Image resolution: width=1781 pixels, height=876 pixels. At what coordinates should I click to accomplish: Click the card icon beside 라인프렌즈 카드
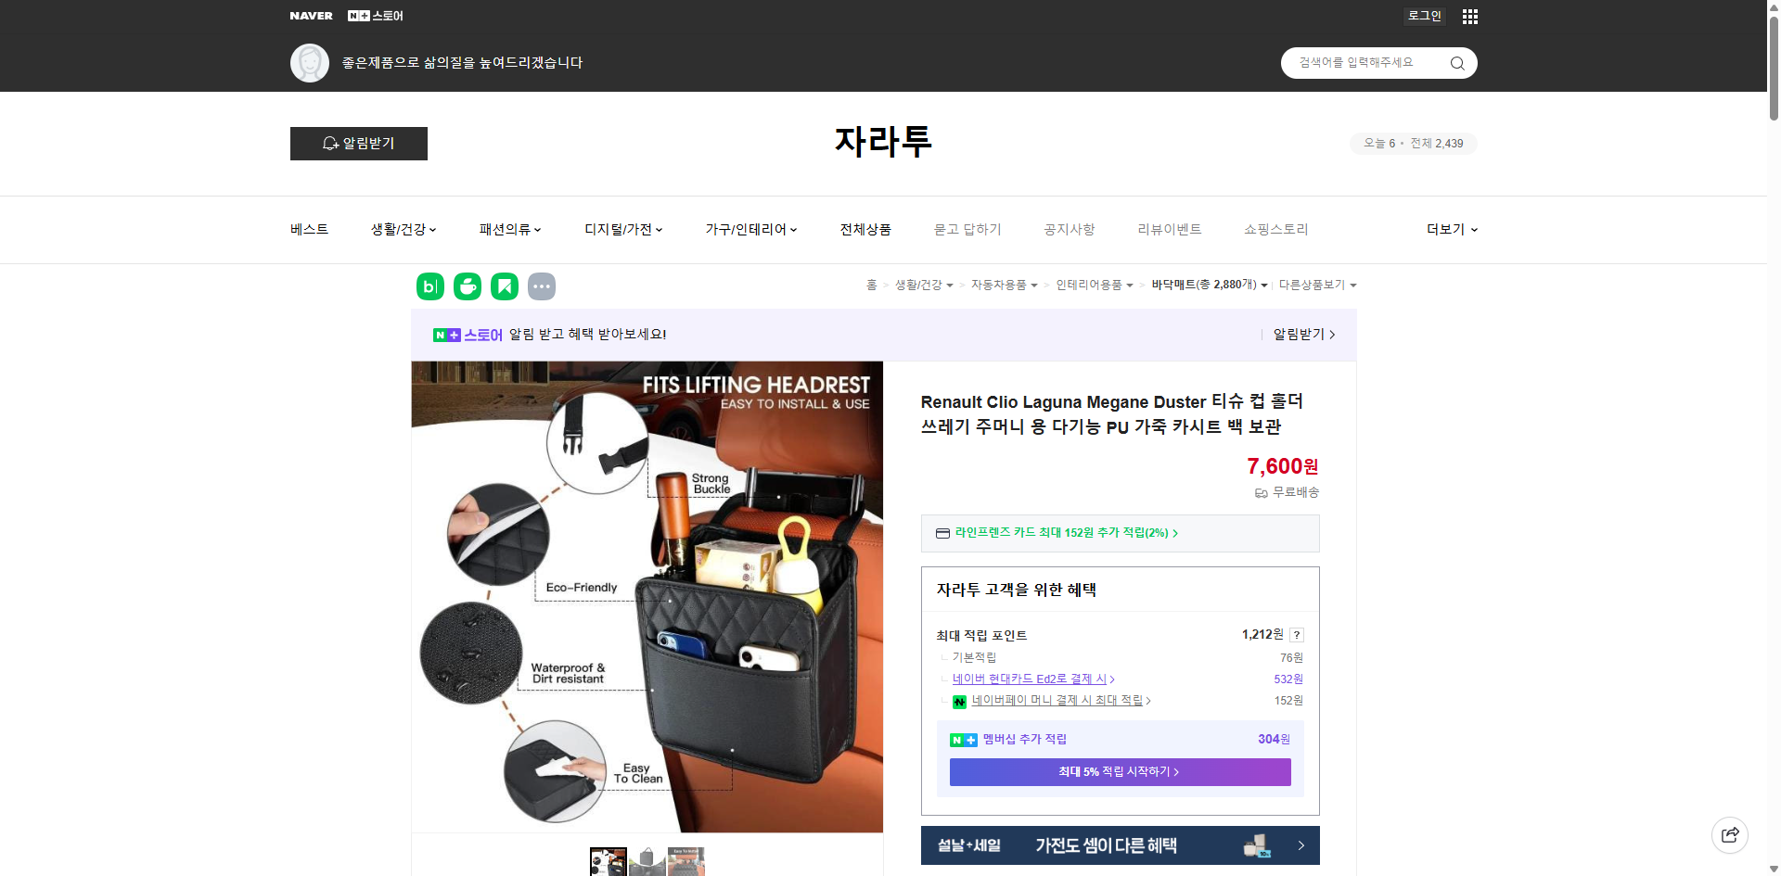tap(942, 533)
